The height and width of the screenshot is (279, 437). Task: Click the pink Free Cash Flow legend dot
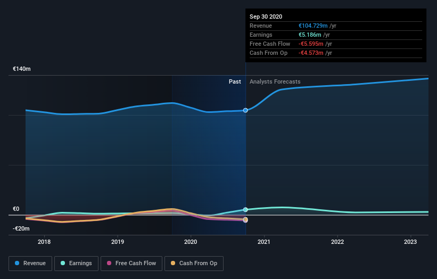[109, 263]
